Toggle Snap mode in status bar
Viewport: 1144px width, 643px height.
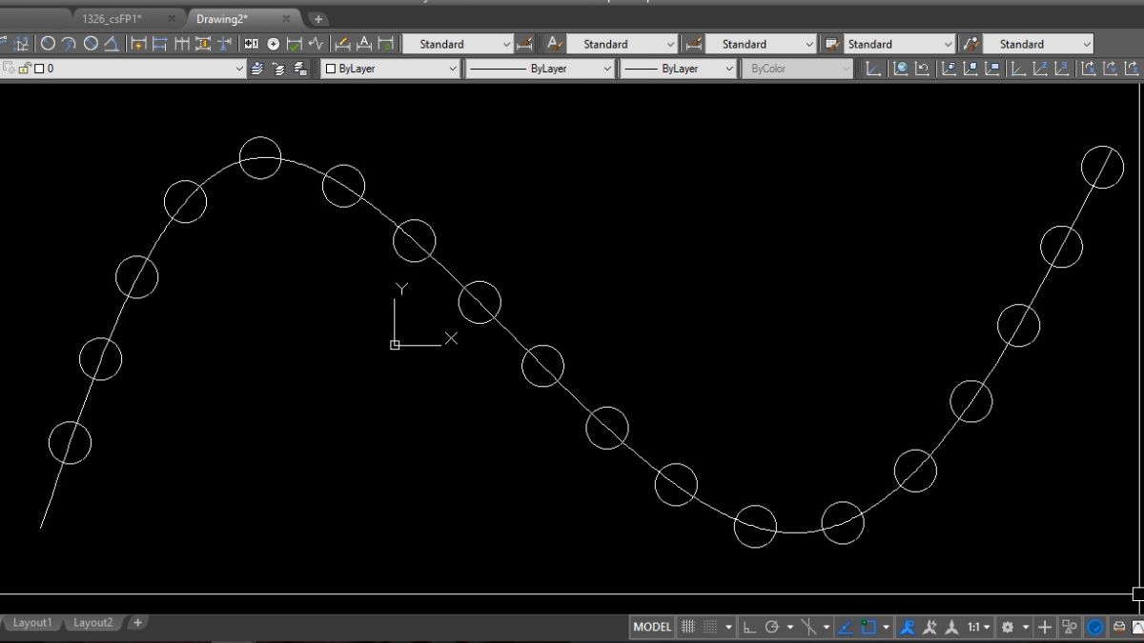[x=710, y=627]
